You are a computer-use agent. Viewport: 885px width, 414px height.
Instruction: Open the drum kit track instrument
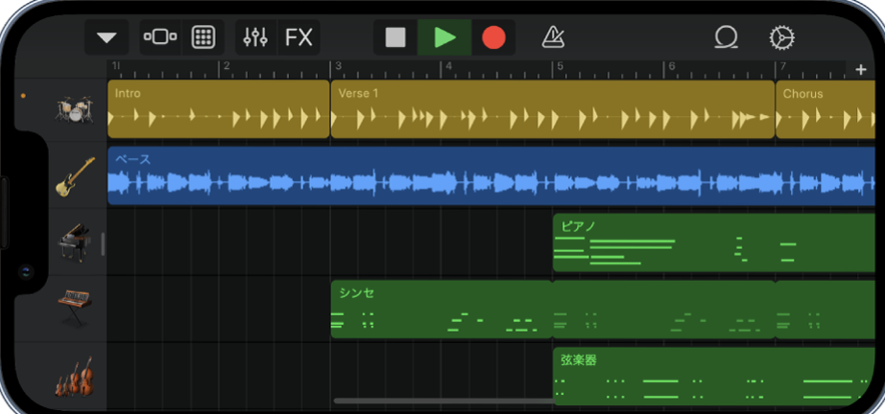(73, 109)
